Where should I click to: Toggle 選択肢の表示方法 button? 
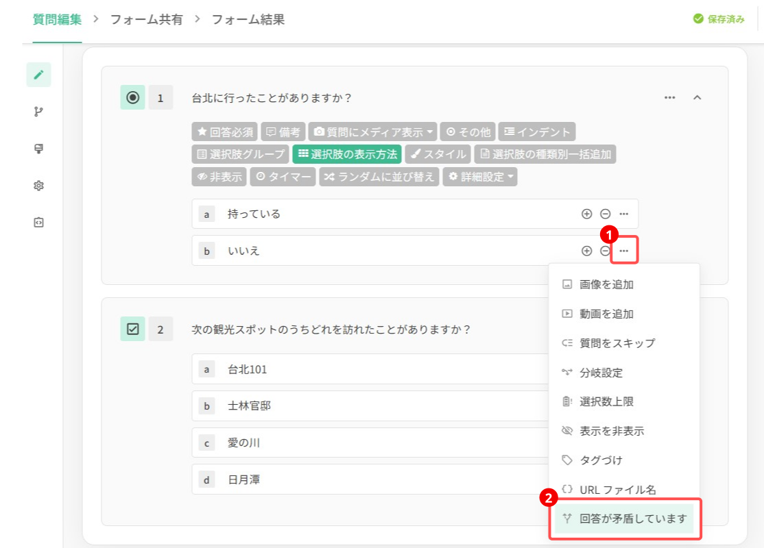[x=347, y=154]
